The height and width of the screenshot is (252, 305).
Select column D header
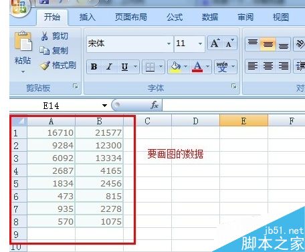point(195,121)
